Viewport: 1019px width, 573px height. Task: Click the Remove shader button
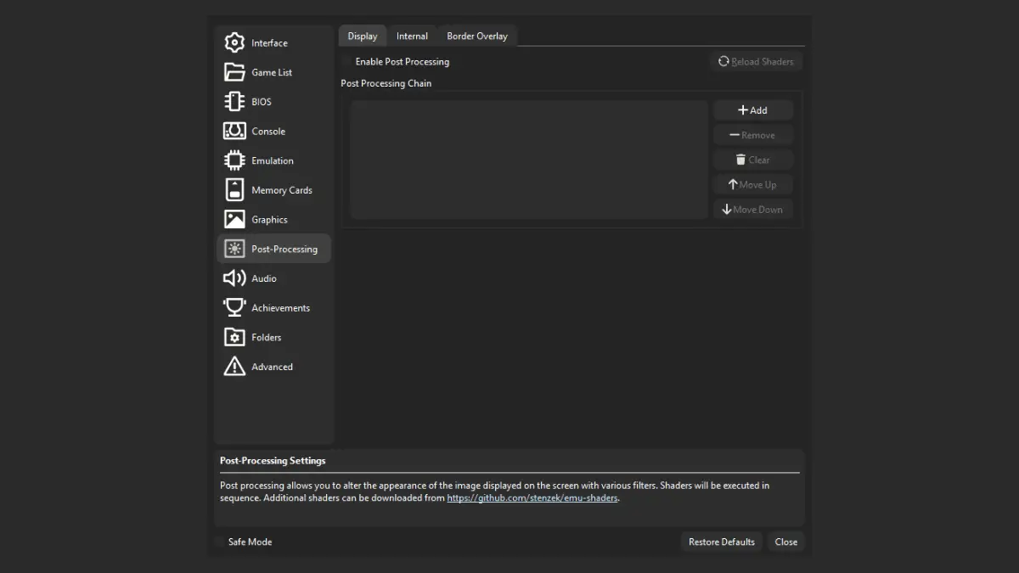pyautogui.click(x=753, y=135)
